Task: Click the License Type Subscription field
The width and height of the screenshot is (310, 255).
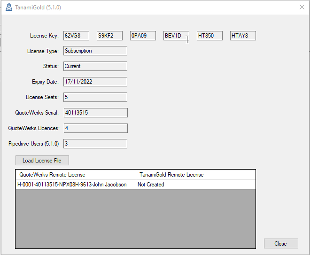Action: click(95, 51)
